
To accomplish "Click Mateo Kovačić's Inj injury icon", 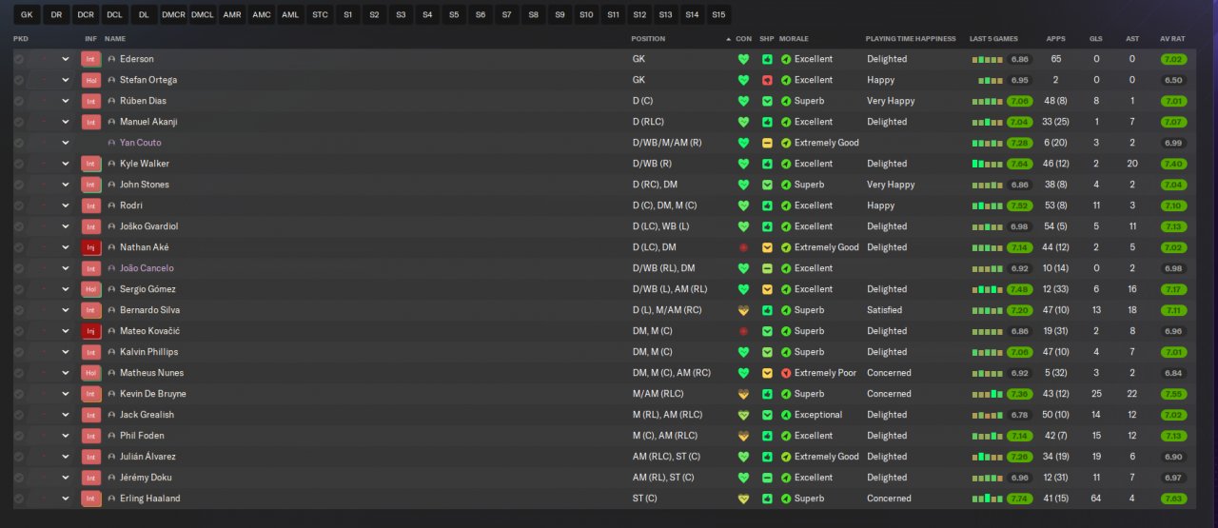I will point(91,331).
